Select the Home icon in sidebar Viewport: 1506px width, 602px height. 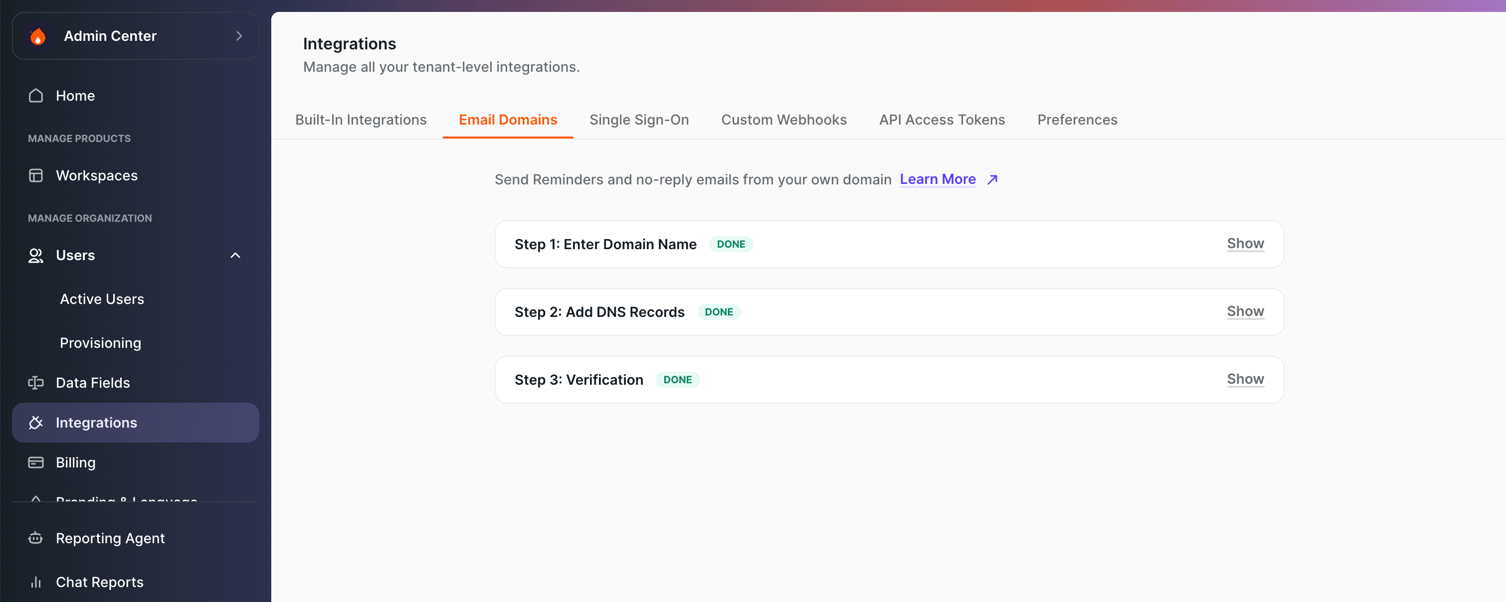[36, 95]
